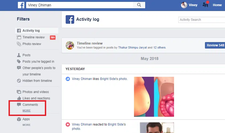Click Photo review sidebar icon
Viewport: 225px width, 133px height.
[x=19, y=44]
